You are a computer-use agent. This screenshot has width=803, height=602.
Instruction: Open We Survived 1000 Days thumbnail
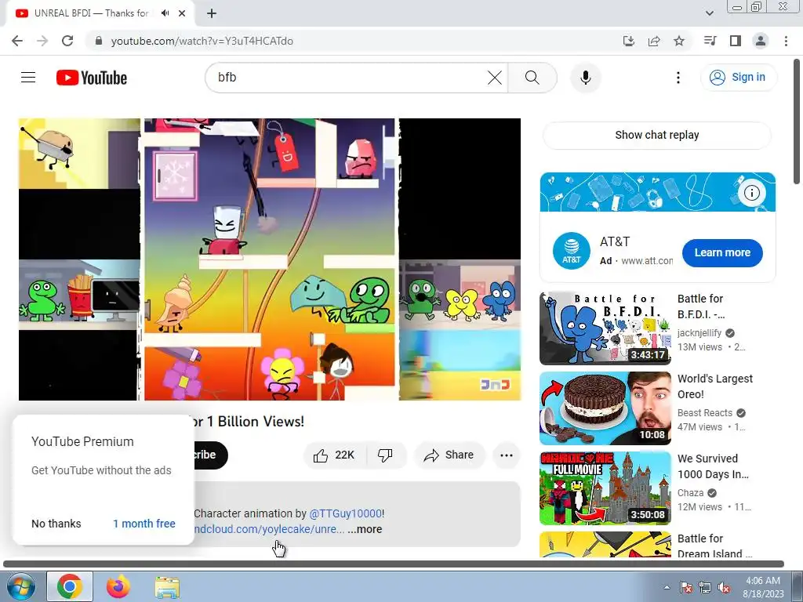click(x=605, y=488)
